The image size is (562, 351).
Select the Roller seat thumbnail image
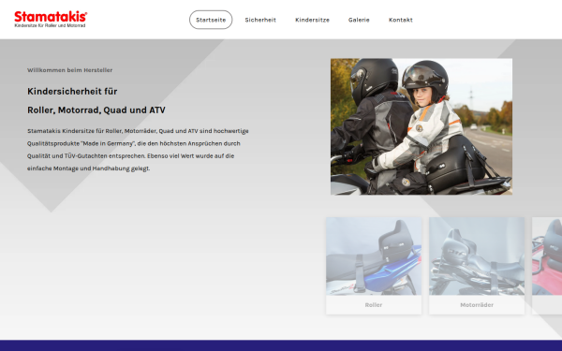pyautogui.click(x=374, y=256)
